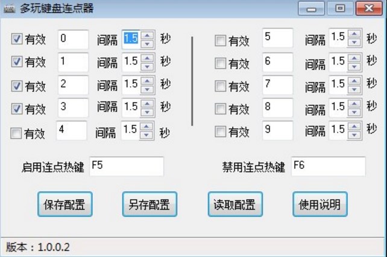Close the 多玩键盘连点器 window
Viewport: 387px width, 257px height.
(x=369, y=8)
